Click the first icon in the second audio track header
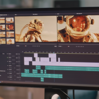 (17, 70)
